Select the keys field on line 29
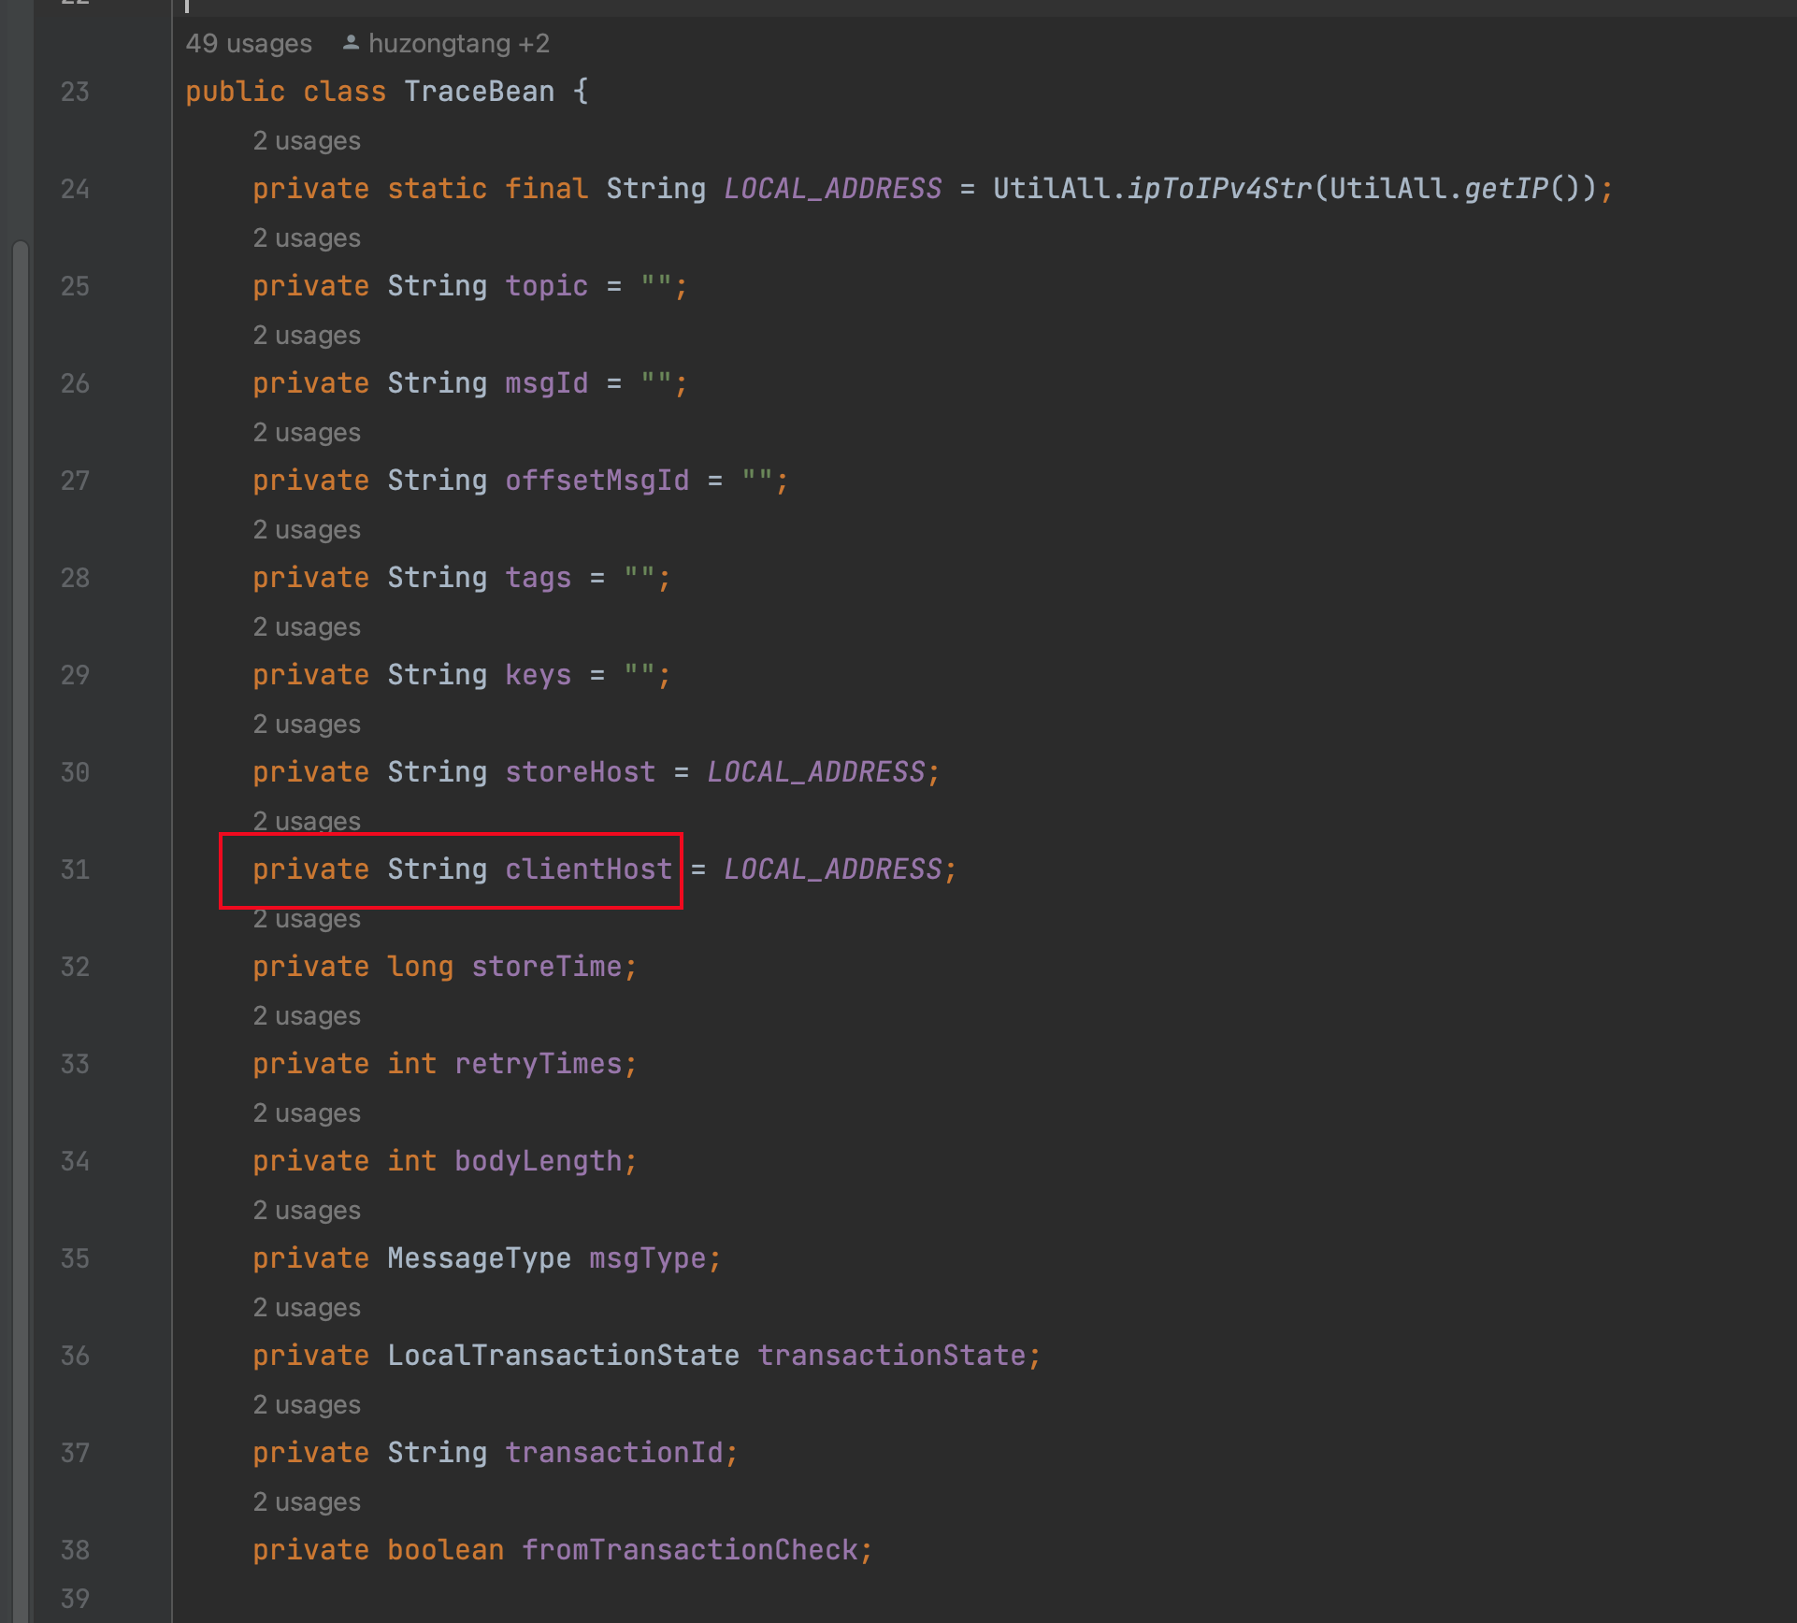 pyautogui.click(x=538, y=674)
